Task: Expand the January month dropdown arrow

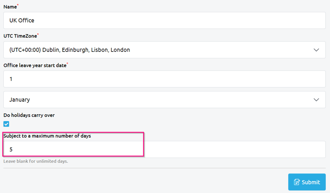Action: click(316, 100)
